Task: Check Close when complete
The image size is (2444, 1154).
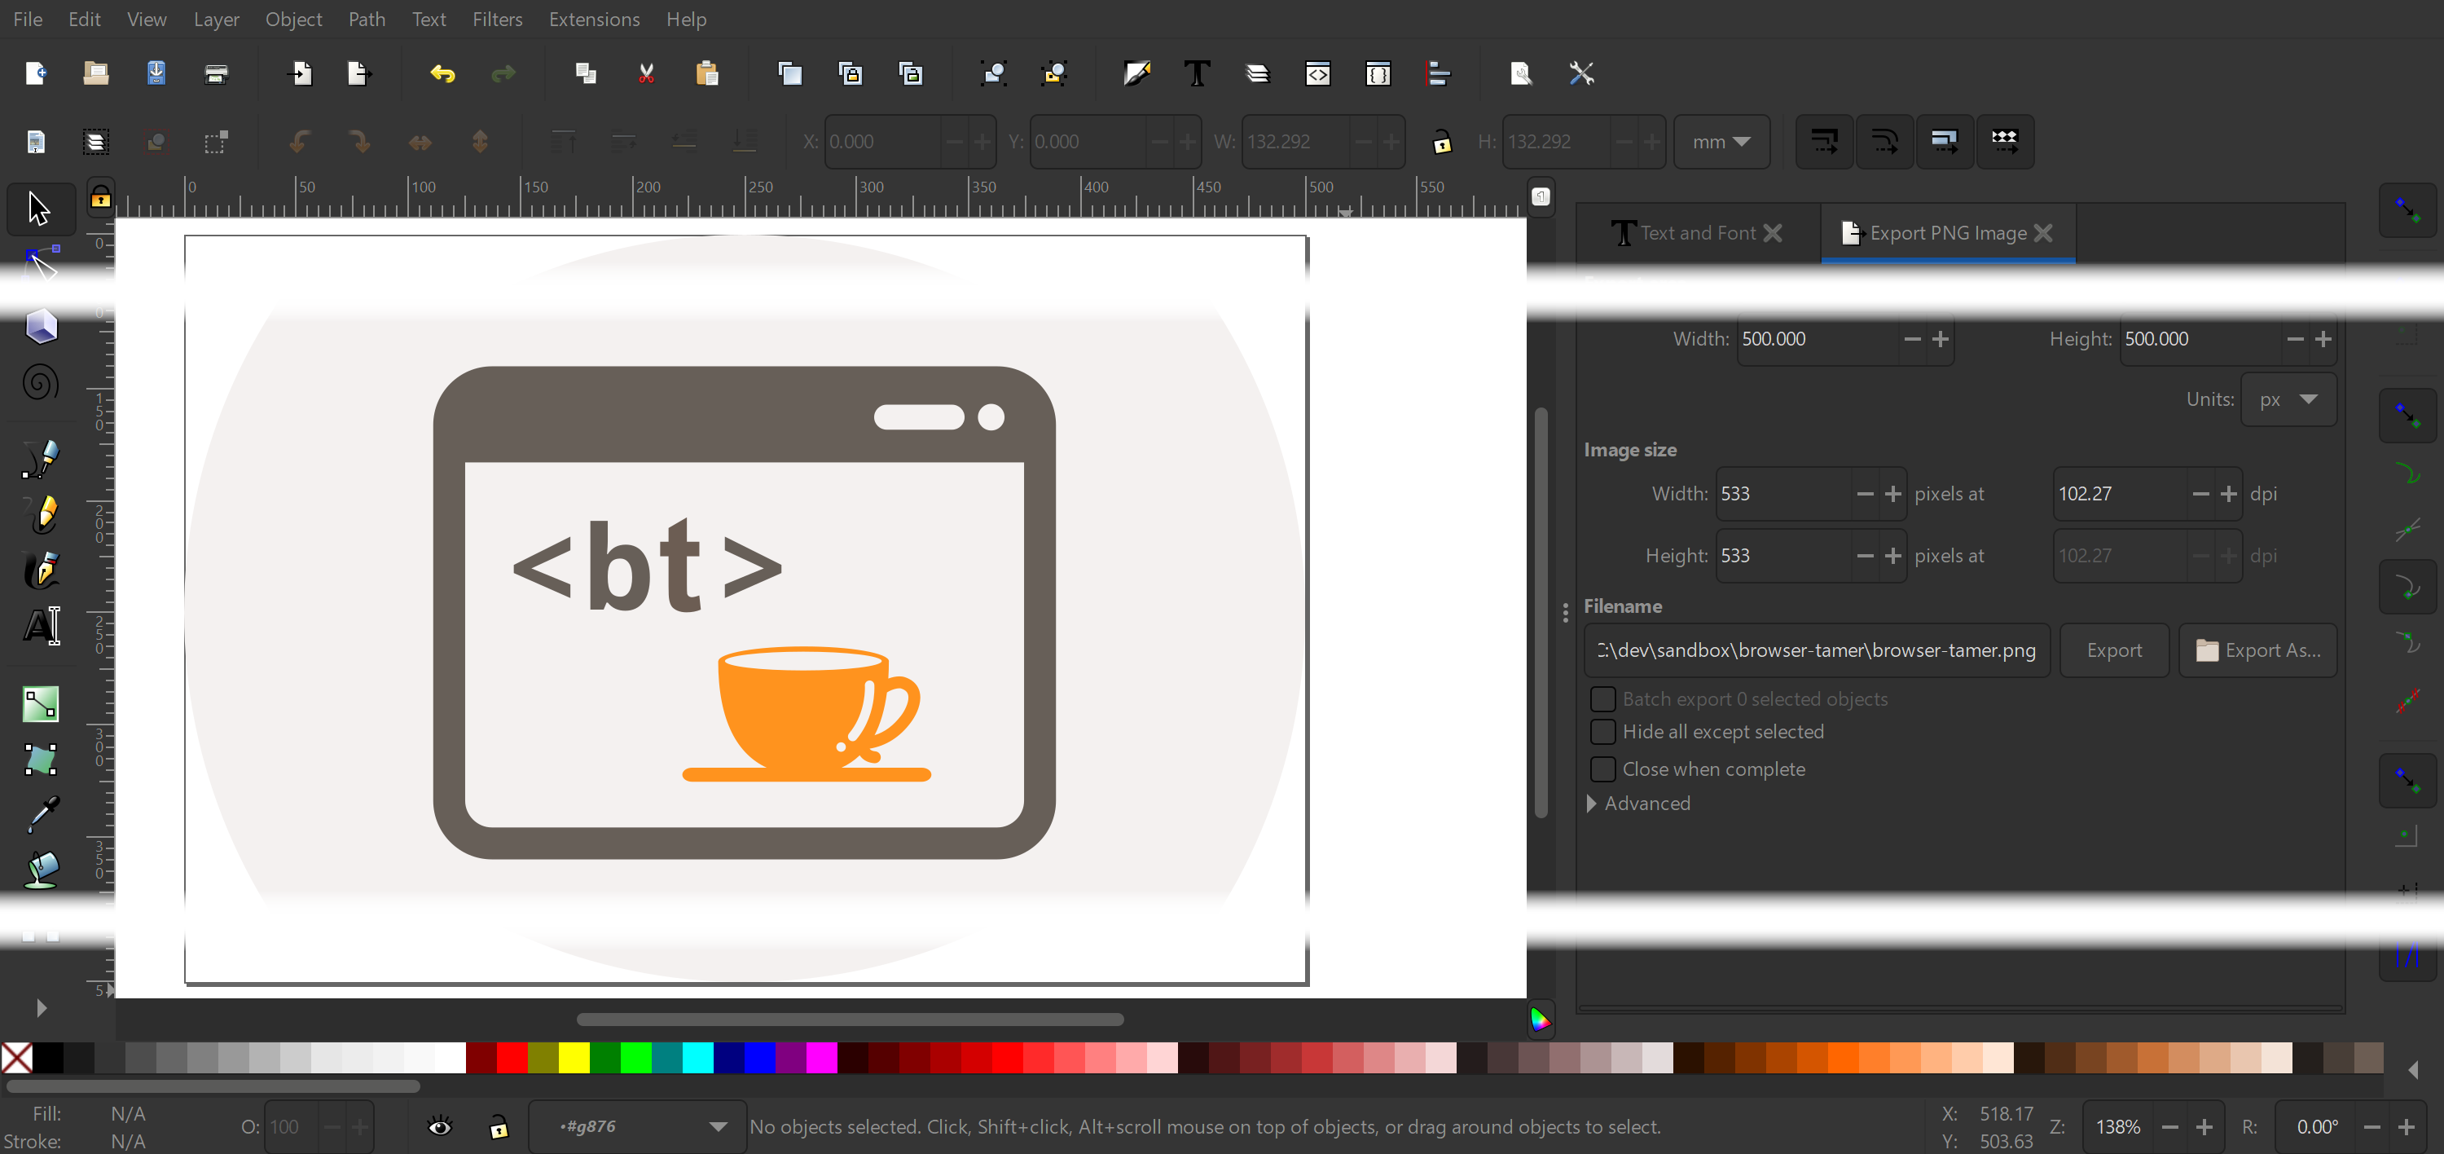Action: coord(1602,769)
